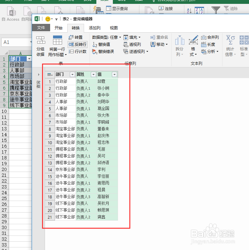Open quick access toolbar customize arrow
Screen dimensions: 249x250
point(56,19)
